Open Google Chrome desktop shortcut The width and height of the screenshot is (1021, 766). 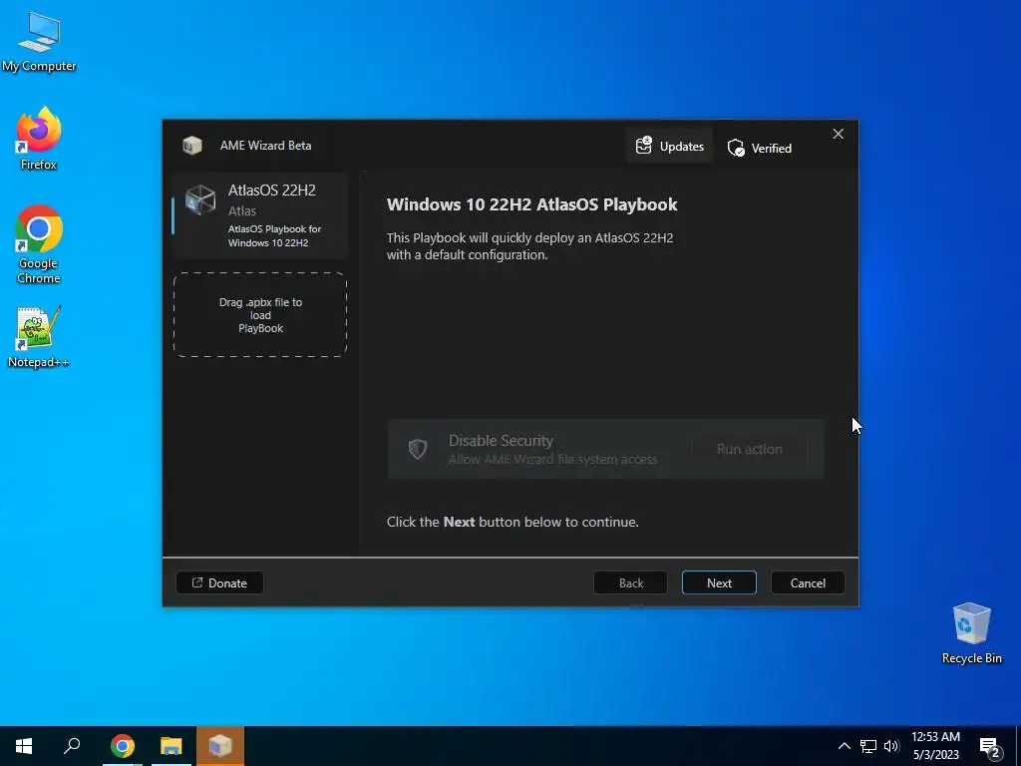(39, 245)
